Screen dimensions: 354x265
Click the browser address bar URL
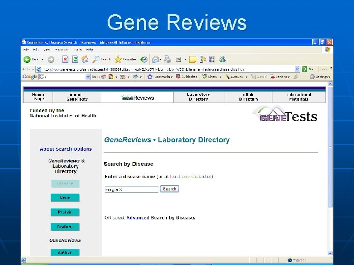pos(168,69)
